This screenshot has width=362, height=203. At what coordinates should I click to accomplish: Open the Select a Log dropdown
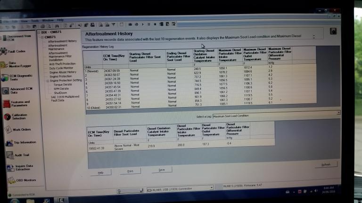[338, 113]
